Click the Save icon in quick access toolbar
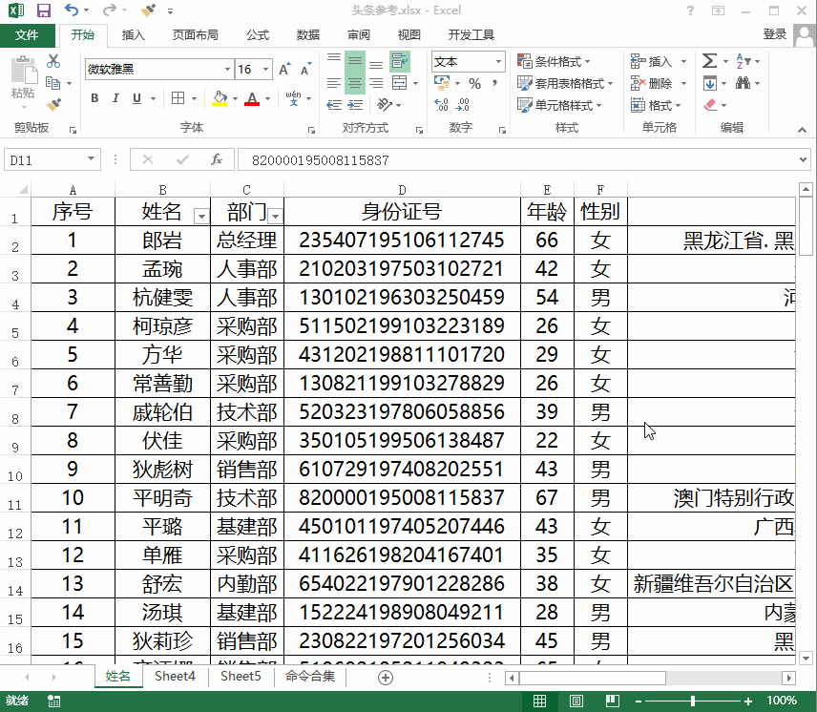This screenshot has width=817, height=712. [44, 10]
